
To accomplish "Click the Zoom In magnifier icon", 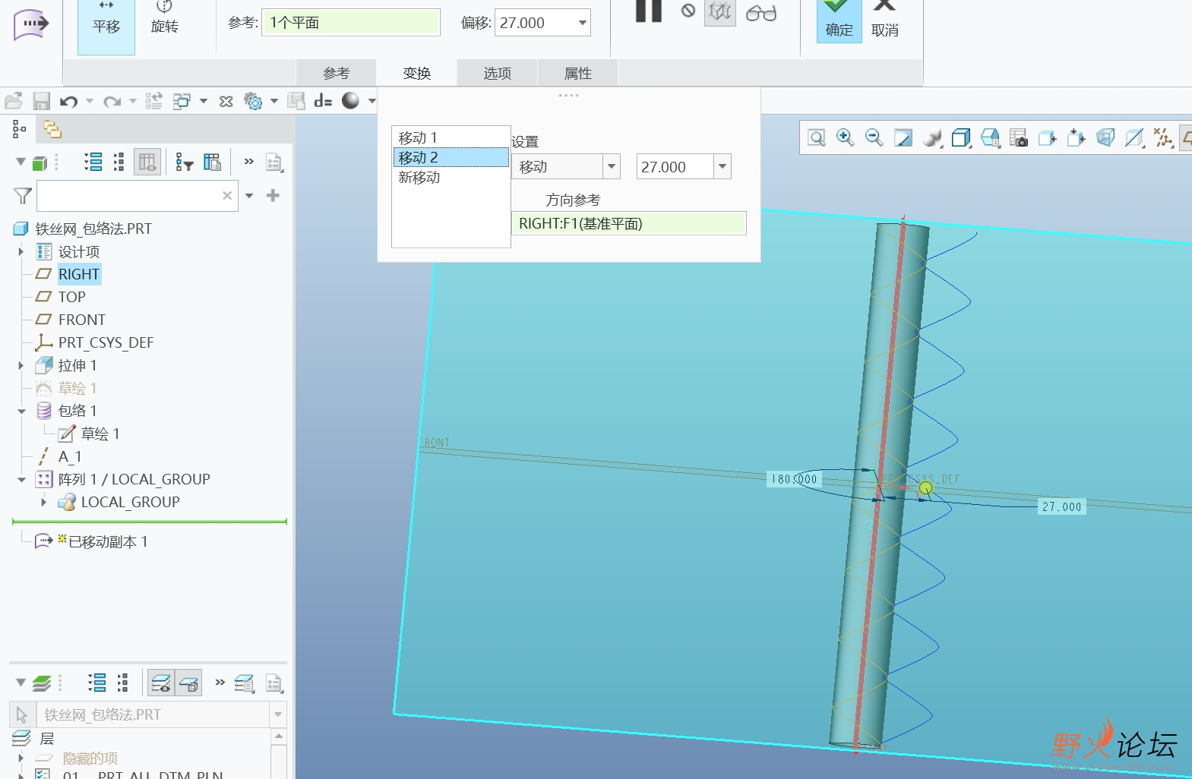I will tap(845, 137).
